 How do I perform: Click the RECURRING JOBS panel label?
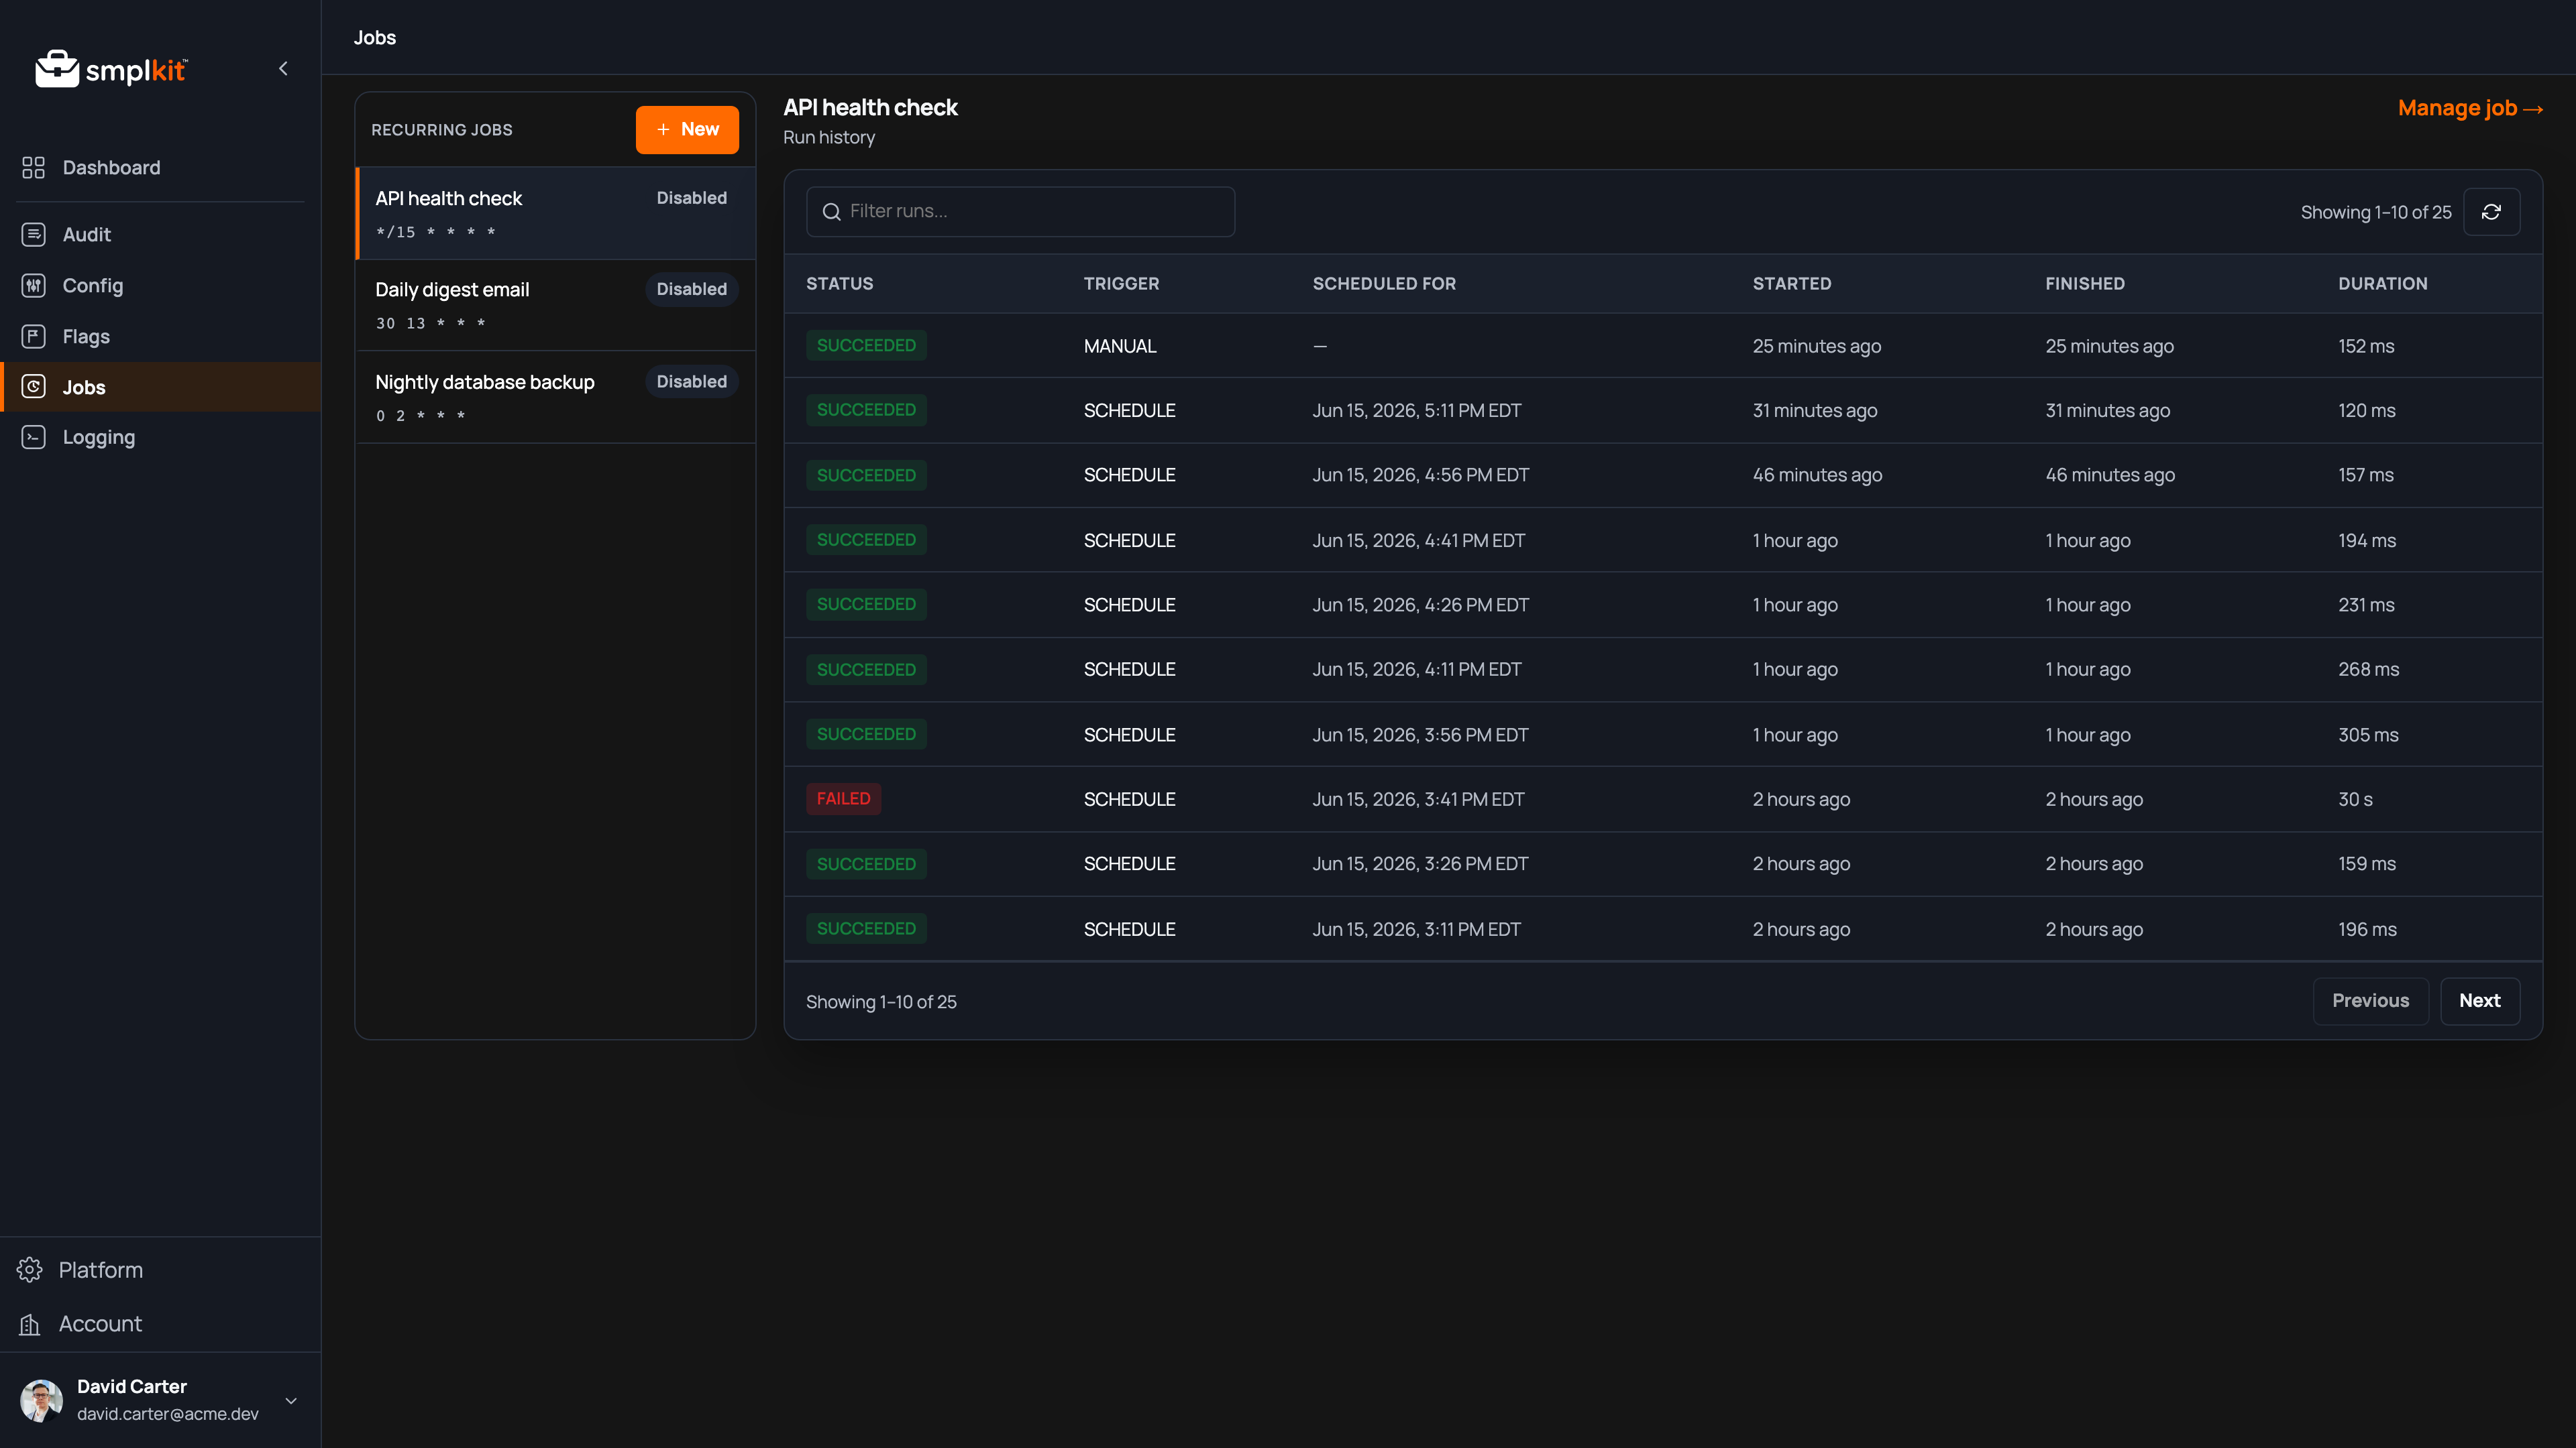tap(442, 130)
